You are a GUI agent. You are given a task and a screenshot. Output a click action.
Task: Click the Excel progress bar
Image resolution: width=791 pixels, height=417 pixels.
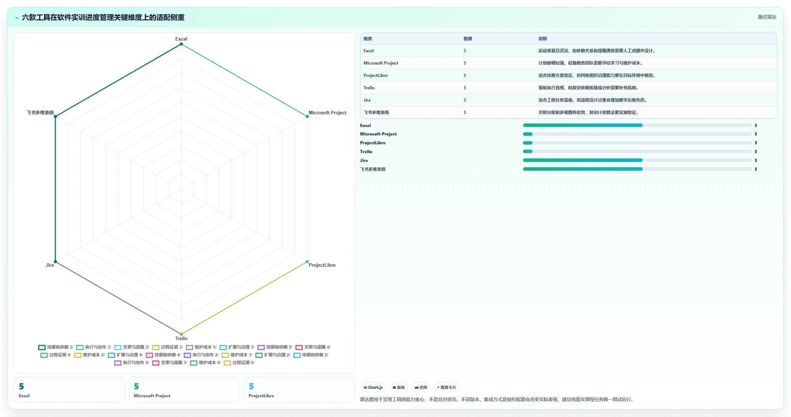[x=637, y=125]
